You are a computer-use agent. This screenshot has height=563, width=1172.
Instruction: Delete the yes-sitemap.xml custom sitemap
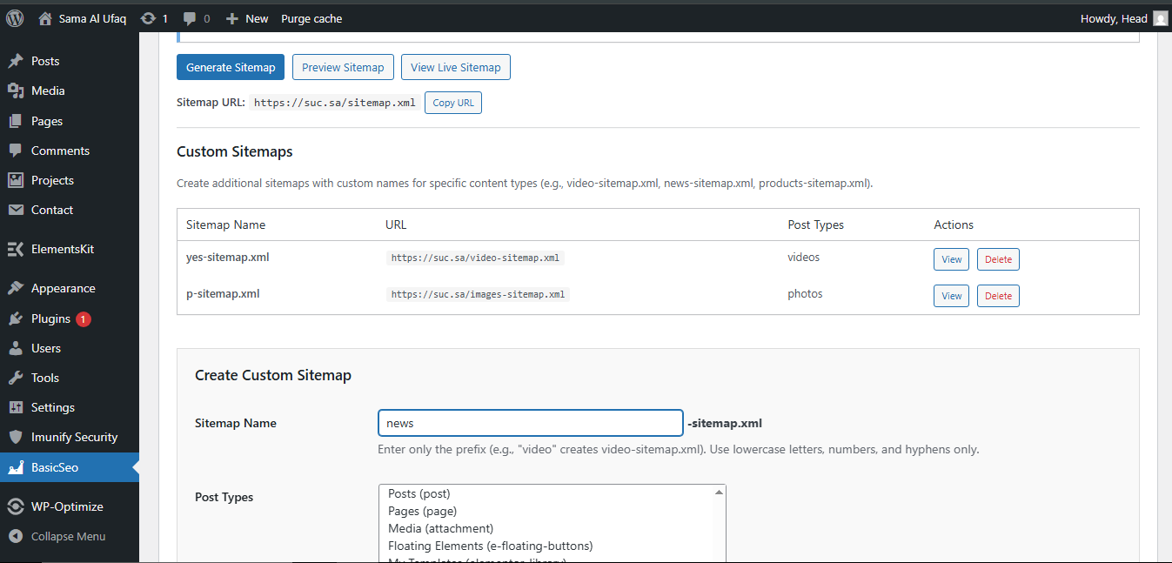coord(997,258)
